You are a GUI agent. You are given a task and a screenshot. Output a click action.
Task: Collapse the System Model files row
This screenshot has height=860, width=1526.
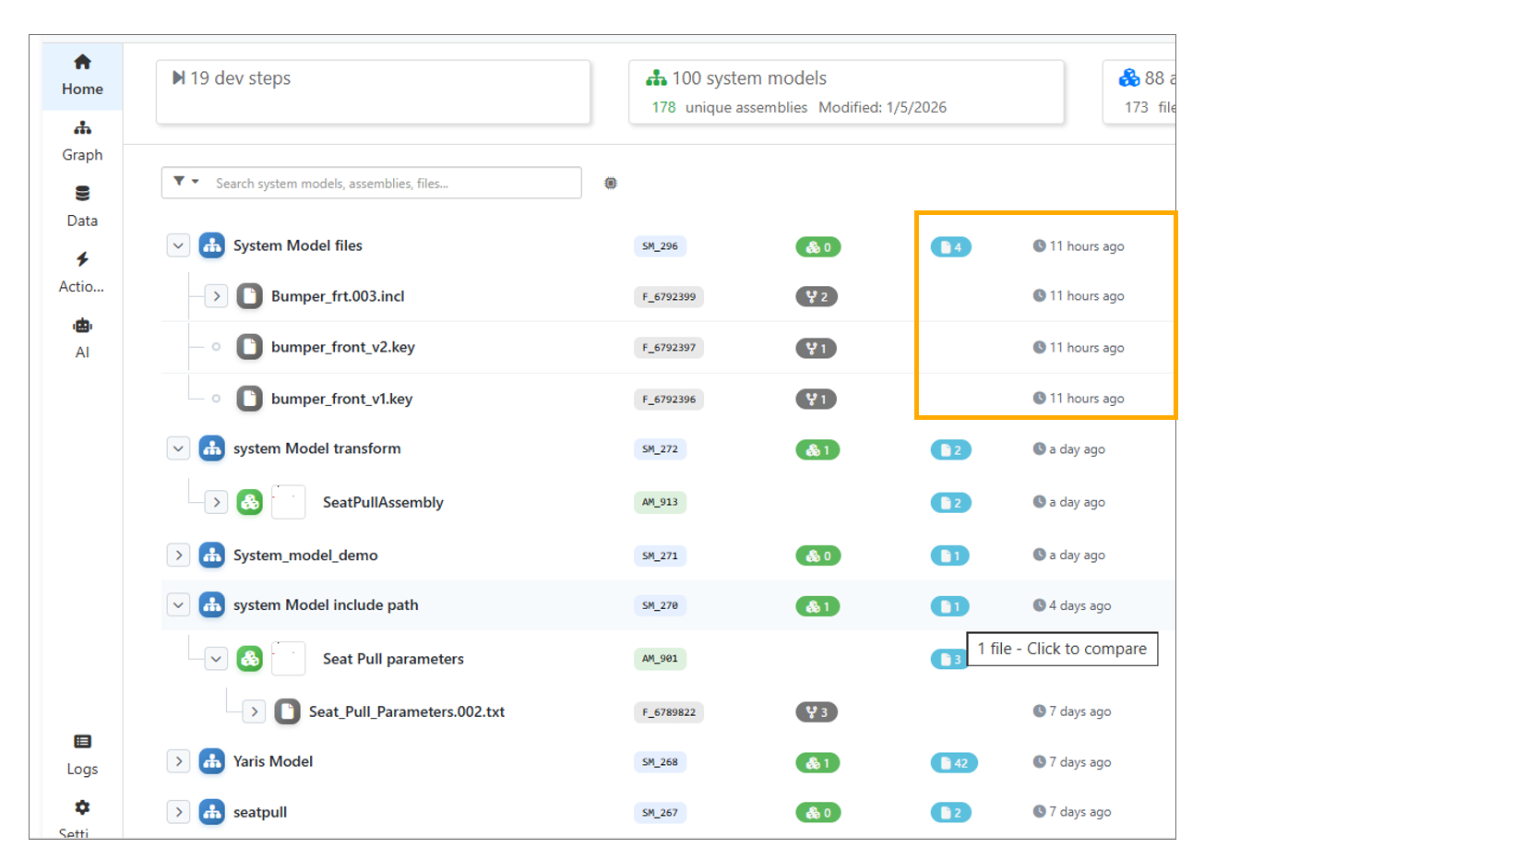178,245
